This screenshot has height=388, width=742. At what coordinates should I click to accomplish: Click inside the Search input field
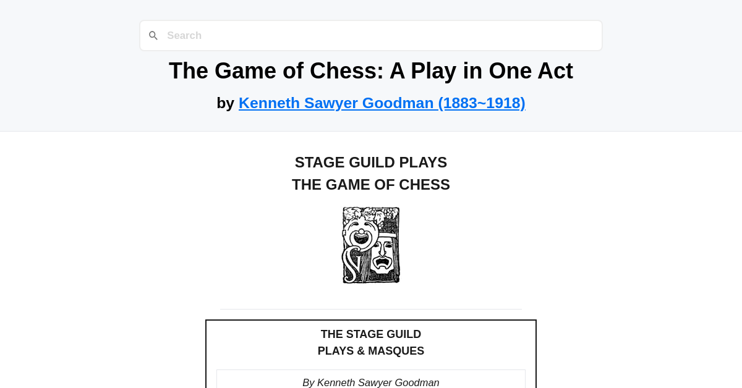(x=371, y=35)
